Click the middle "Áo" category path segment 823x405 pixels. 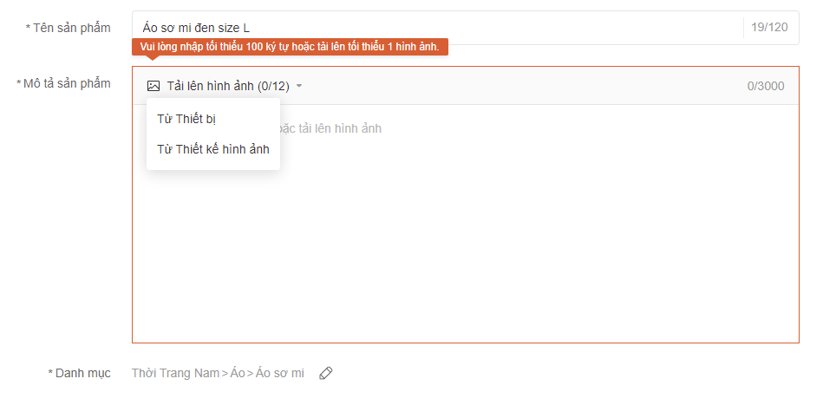[238, 373]
